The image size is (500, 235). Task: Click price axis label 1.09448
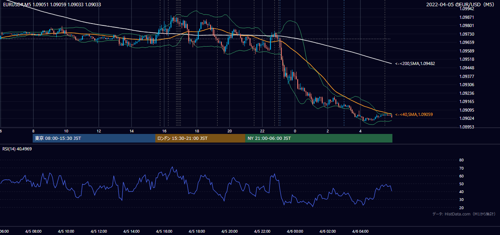click(467, 68)
